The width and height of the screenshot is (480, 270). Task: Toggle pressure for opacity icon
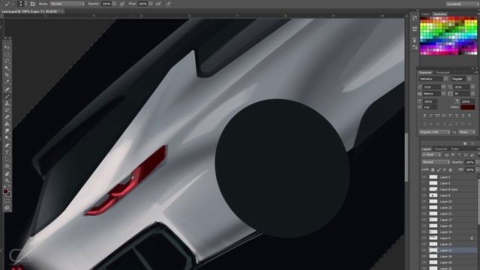click(122, 4)
